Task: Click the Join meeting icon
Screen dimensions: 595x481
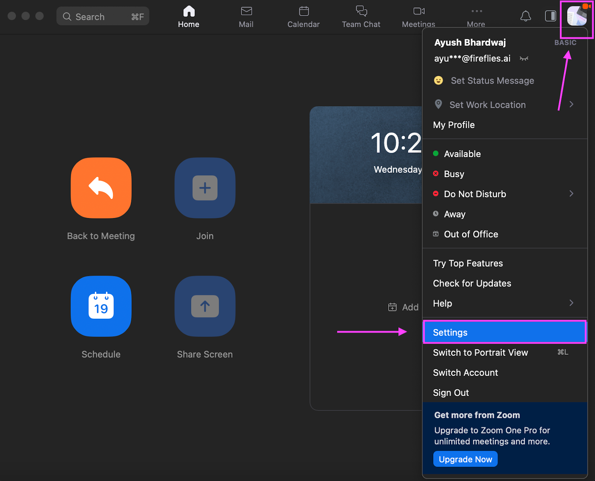Action: point(205,188)
